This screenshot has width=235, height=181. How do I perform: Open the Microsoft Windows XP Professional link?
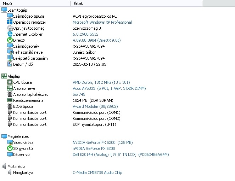tap(102, 22)
